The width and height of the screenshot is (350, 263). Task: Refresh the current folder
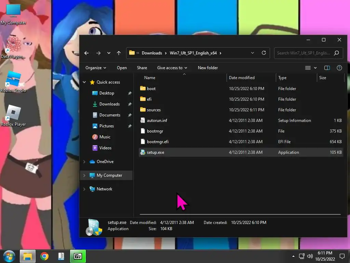point(264,53)
